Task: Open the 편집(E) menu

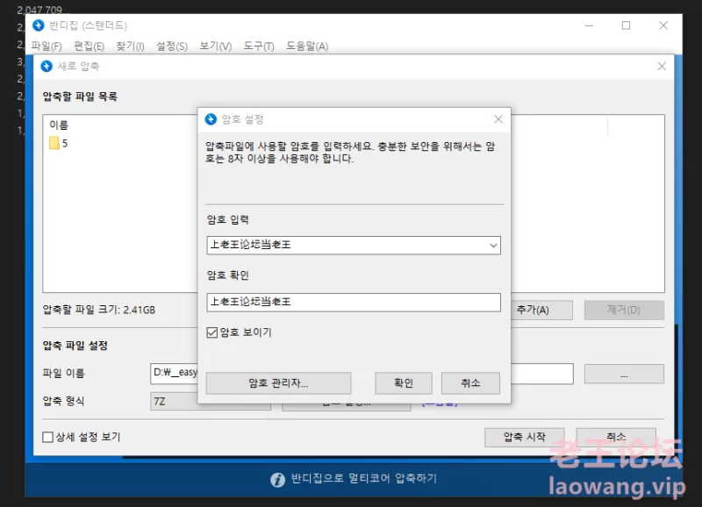Action: click(89, 46)
